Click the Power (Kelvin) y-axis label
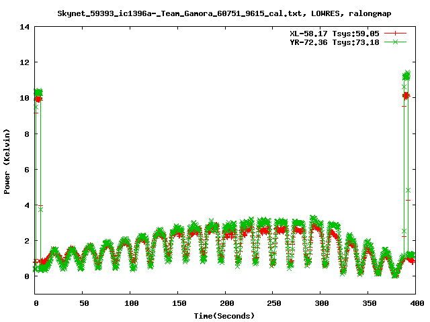The image size is (430, 322). (7, 161)
